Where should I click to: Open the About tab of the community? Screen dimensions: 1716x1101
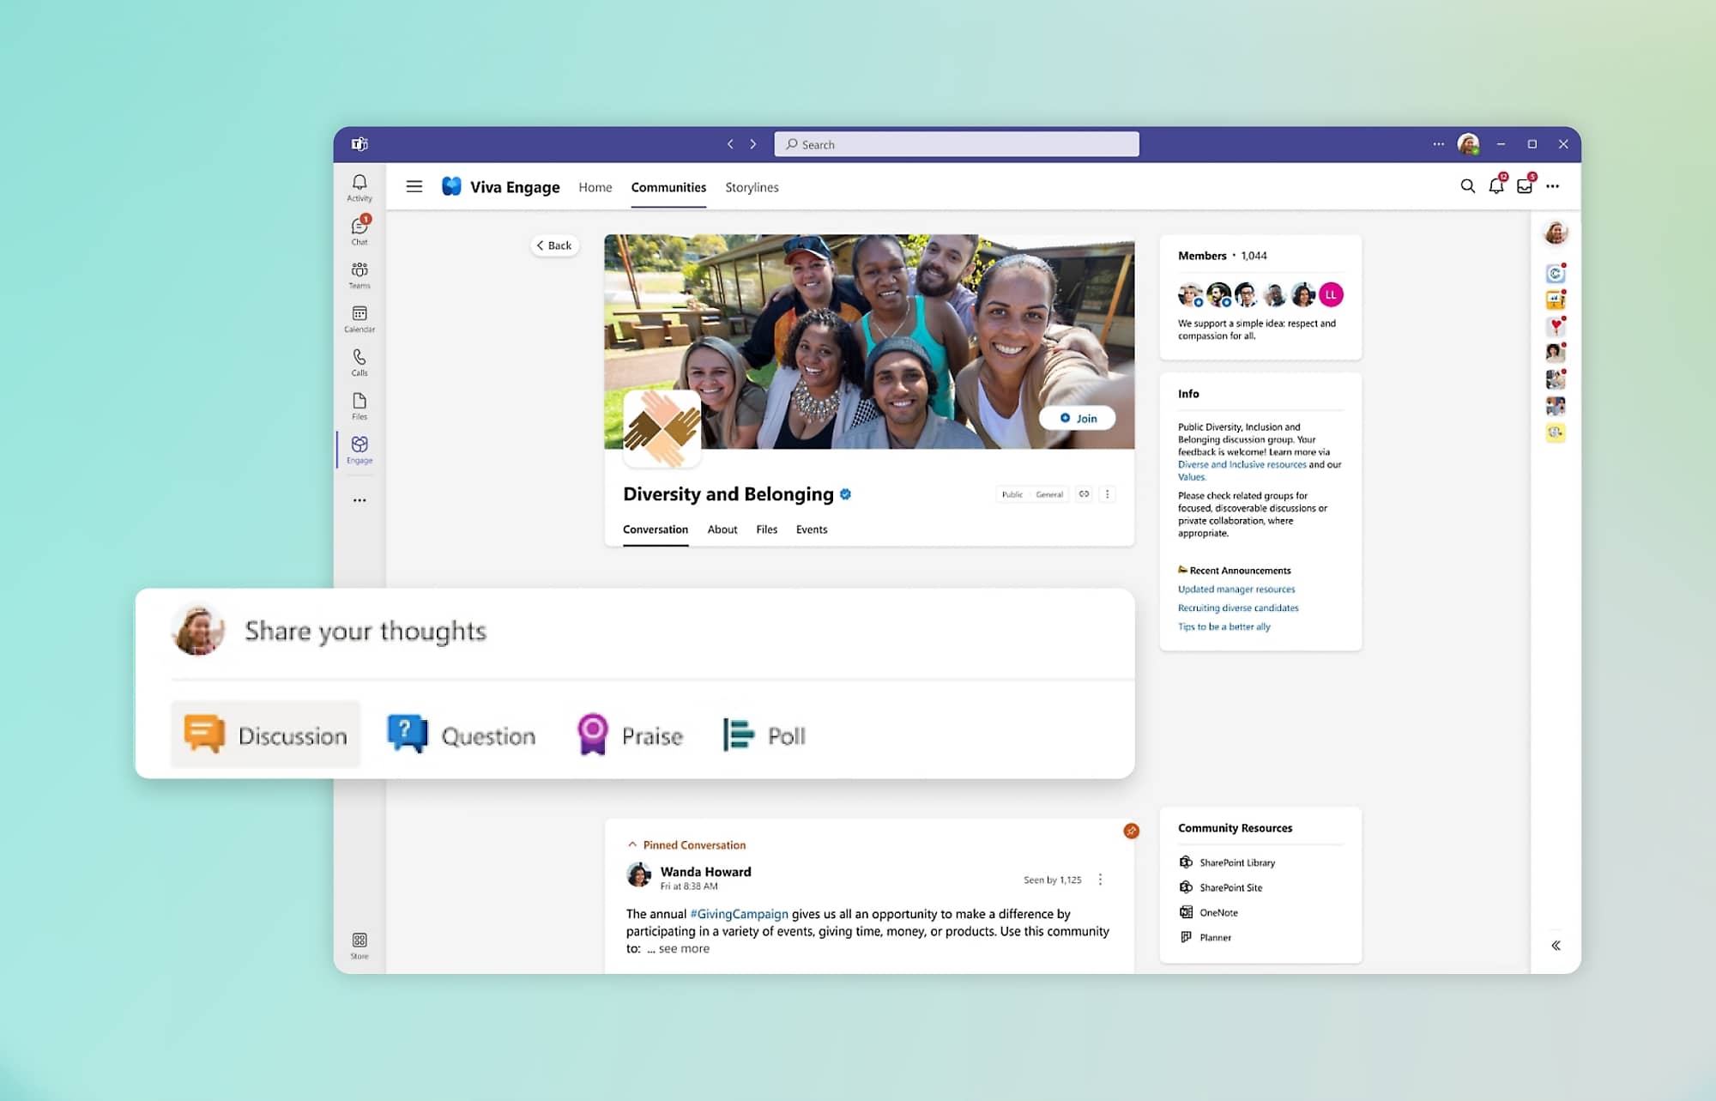pos(722,529)
